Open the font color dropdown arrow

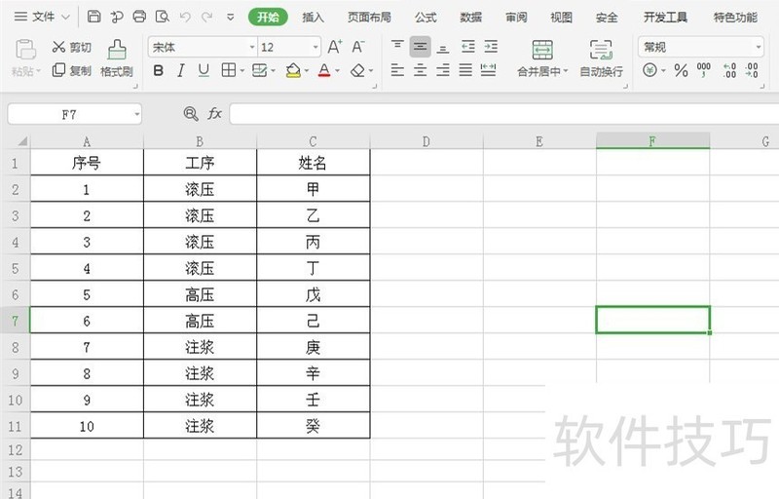pos(337,71)
